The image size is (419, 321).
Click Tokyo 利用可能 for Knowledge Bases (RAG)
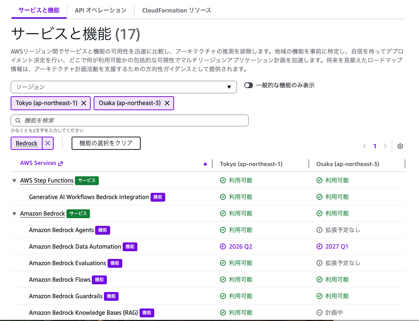tap(241, 313)
